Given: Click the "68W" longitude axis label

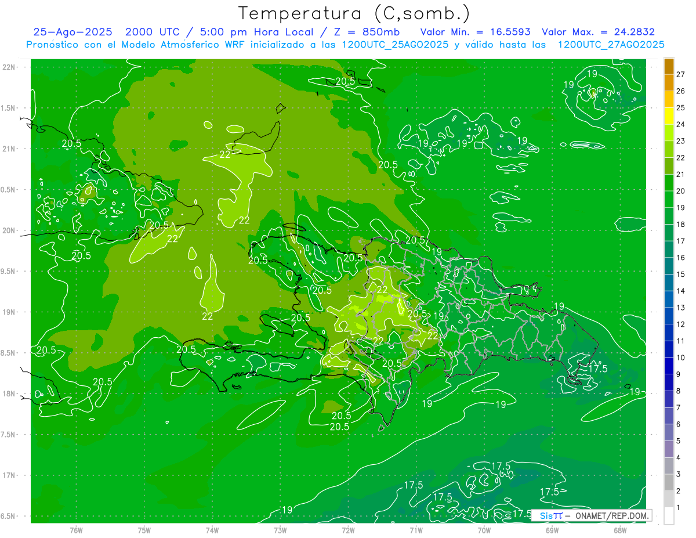Looking at the screenshot, I should point(620,530).
